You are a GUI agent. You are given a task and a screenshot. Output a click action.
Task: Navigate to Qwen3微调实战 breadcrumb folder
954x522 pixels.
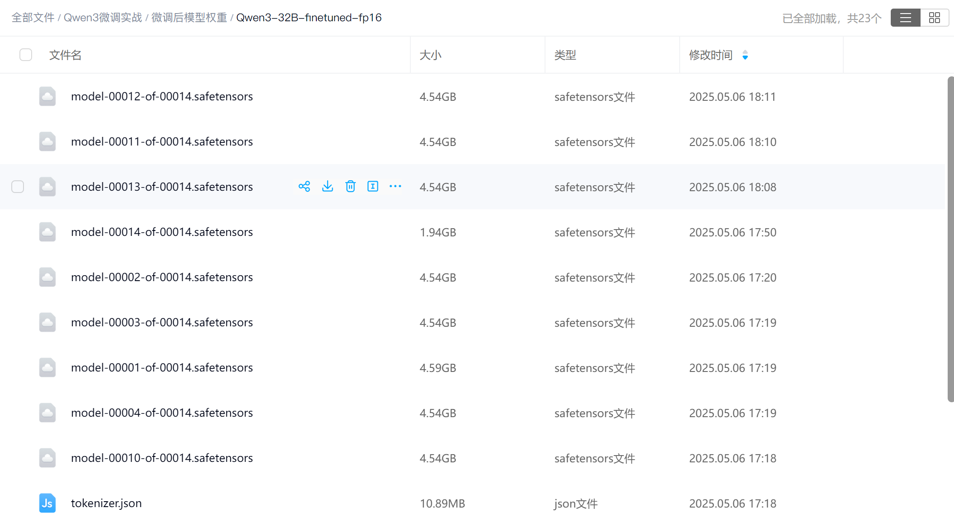pos(103,18)
